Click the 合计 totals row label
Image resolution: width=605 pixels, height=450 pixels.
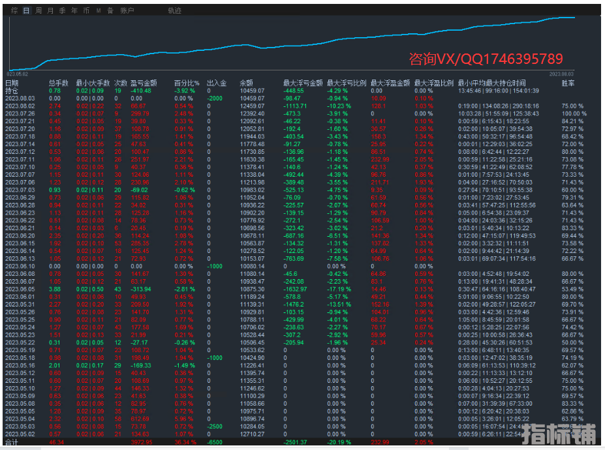click(12, 442)
